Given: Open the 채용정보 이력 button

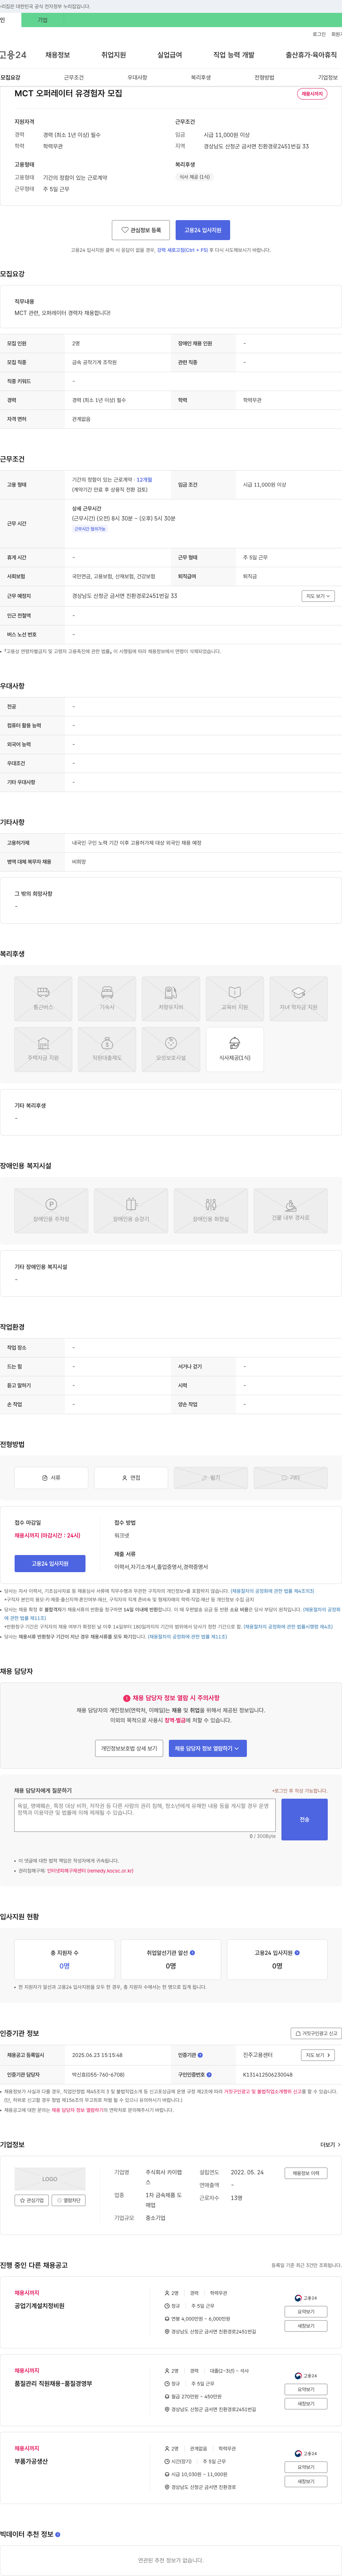Looking at the screenshot, I should (x=306, y=2173).
